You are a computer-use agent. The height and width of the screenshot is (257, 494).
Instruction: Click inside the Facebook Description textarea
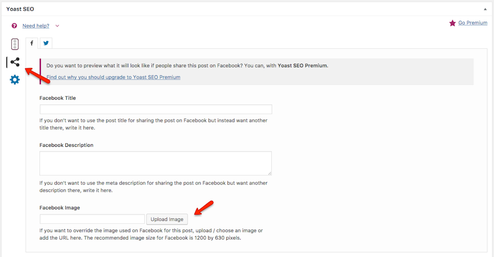[156, 163]
